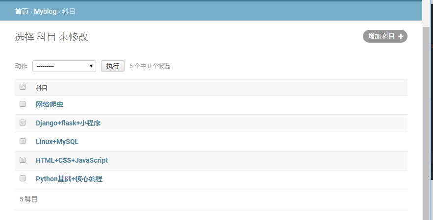Click the 选择 科目 来修改 heading
The height and width of the screenshot is (220, 433).
51,37
